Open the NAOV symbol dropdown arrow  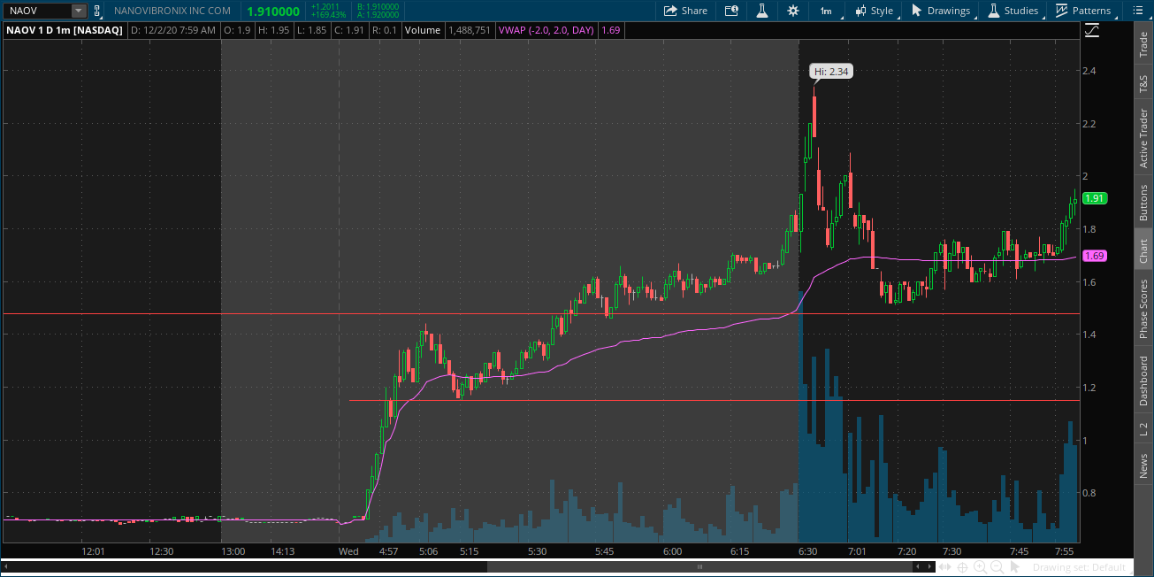tap(78, 11)
